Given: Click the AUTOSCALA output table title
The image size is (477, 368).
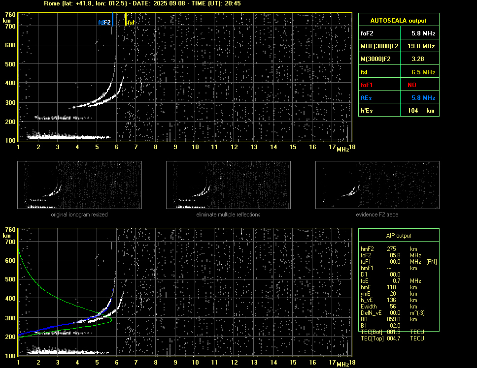Looking at the screenshot, I should [398, 21].
